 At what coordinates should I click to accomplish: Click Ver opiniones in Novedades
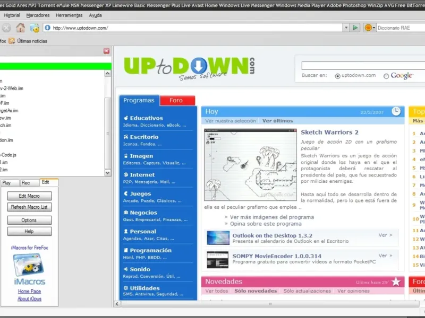(353, 291)
